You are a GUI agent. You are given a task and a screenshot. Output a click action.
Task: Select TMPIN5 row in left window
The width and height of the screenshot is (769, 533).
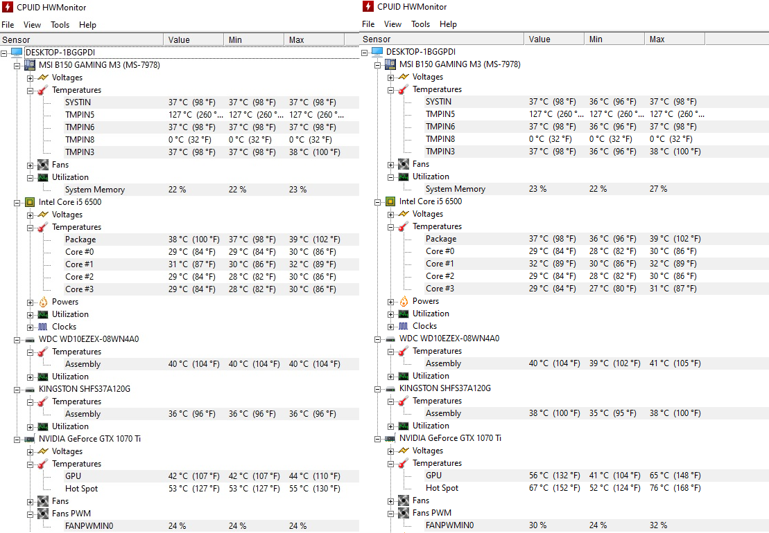click(x=212, y=114)
